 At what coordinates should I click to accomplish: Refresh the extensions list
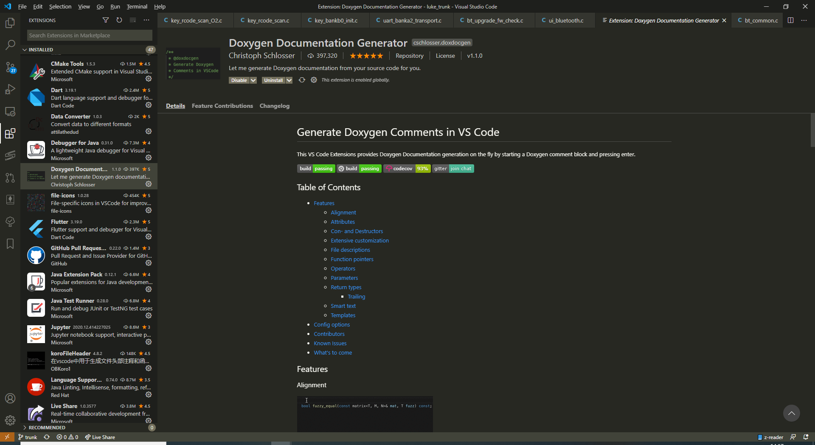[x=119, y=20]
